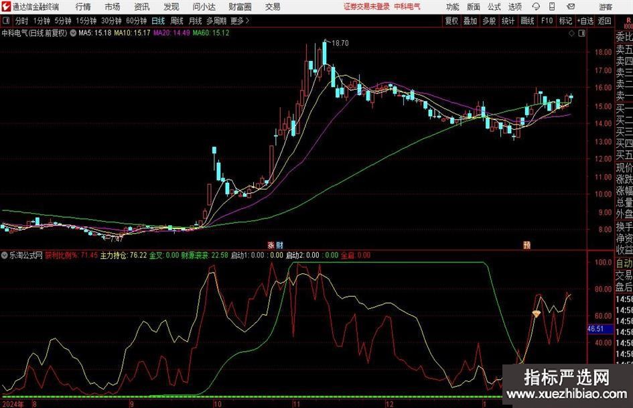Click the MA20: 14.49 indicator label
Viewport: 633px width, 408px height.
171,33
